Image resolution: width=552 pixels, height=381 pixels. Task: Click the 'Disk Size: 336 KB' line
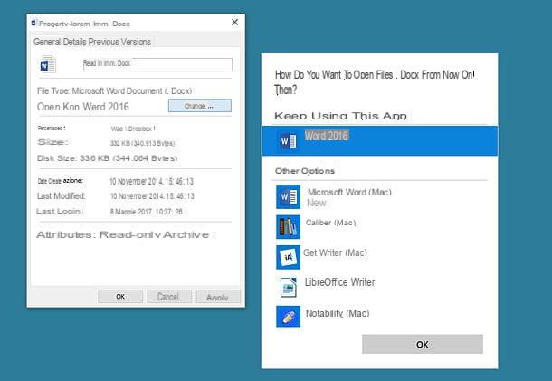108,158
